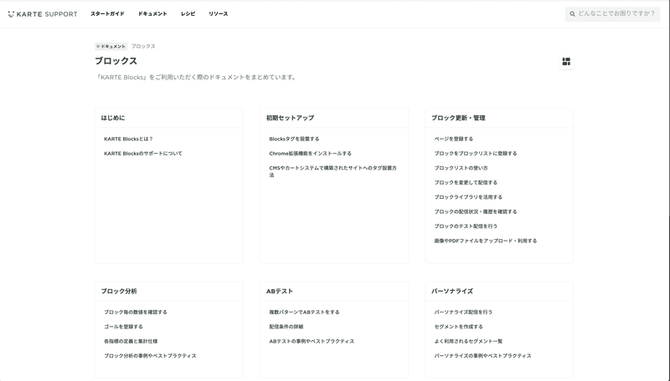Toggle the grid layout view icon
This screenshot has height=381, width=670.
tap(566, 62)
